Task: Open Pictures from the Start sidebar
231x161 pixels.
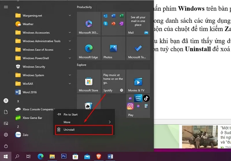Action: [x=6, y=123]
